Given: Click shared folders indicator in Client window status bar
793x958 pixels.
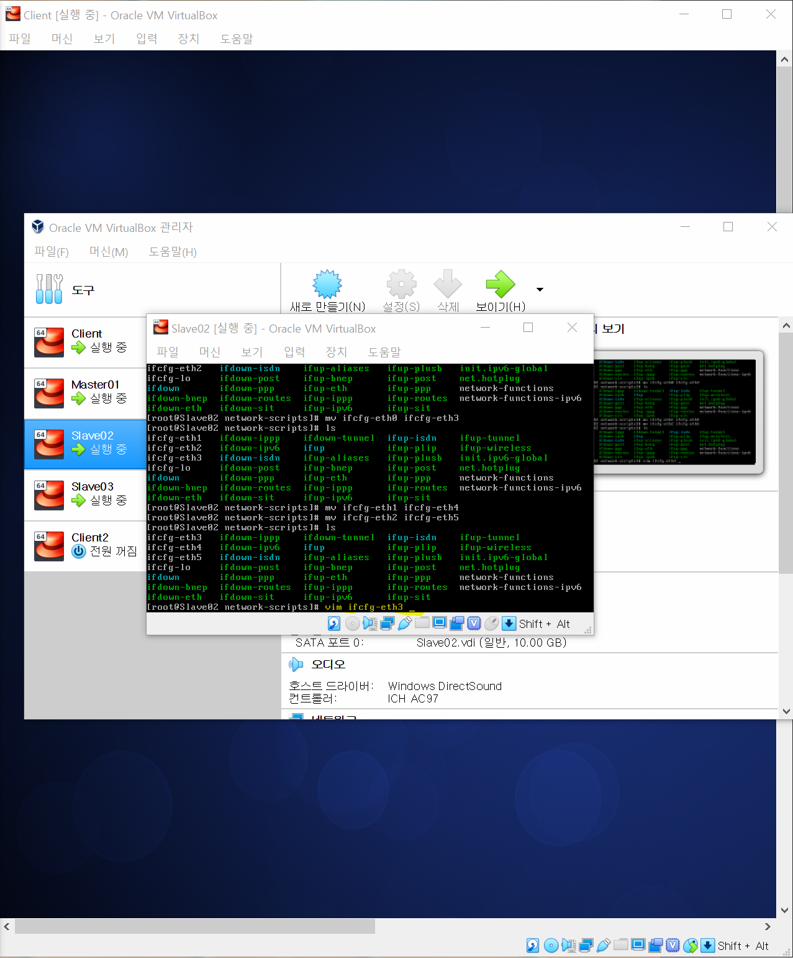Looking at the screenshot, I should [x=621, y=946].
